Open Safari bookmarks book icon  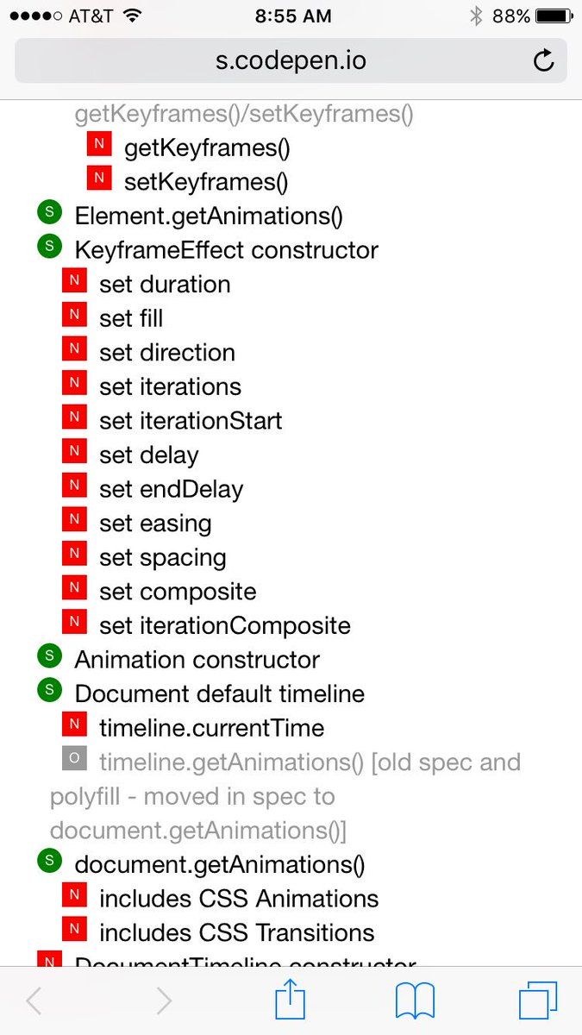(415, 1000)
